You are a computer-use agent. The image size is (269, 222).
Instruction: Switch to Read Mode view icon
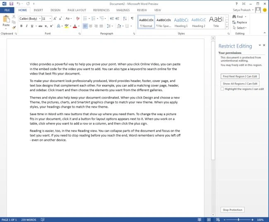[199, 220]
